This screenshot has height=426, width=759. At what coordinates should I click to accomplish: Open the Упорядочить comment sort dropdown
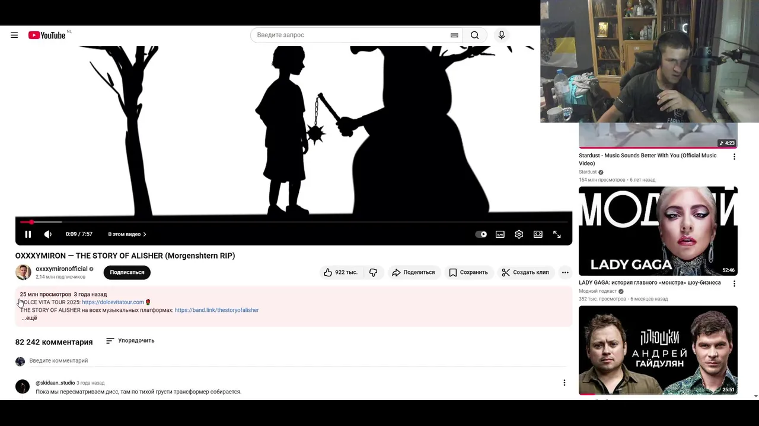(130, 341)
